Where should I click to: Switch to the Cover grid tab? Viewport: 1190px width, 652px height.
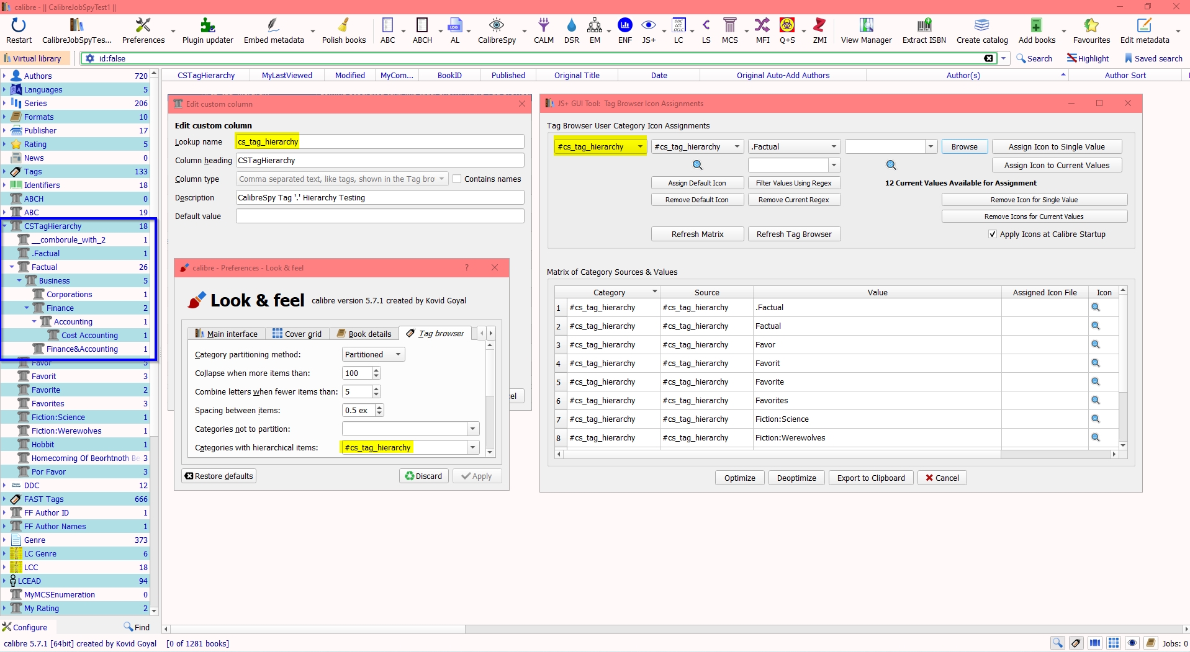tap(297, 334)
